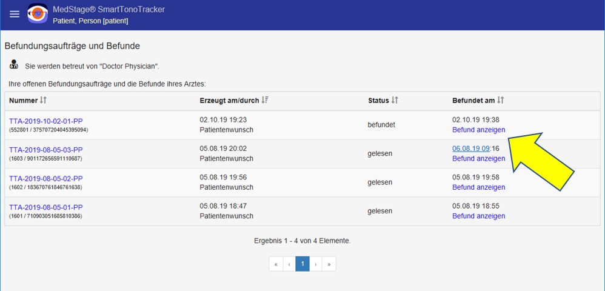Sort table by Nummer column icon
The image size is (605, 291).
tap(43, 100)
